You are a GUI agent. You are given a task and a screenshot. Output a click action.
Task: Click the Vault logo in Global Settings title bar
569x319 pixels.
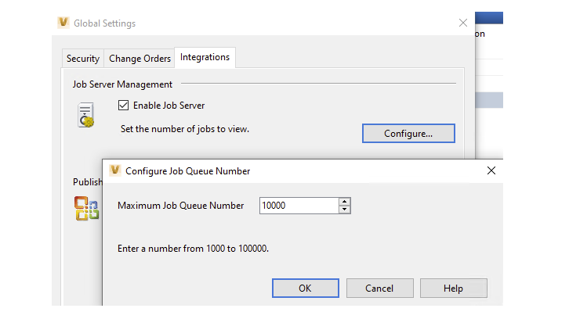63,23
